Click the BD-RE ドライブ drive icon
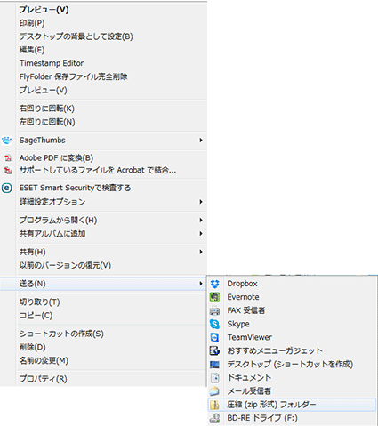The image size is (378, 426). point(214,418)
